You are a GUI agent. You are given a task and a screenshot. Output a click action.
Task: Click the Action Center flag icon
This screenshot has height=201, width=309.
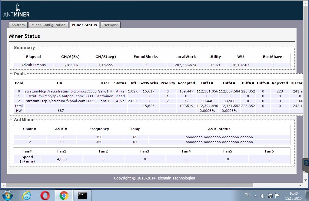[277, 196]
